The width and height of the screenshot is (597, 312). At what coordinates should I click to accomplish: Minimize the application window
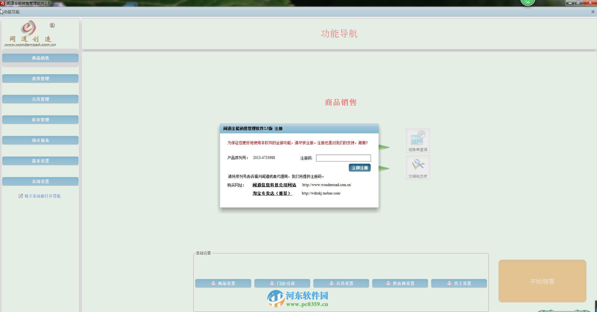coord(570,3)
